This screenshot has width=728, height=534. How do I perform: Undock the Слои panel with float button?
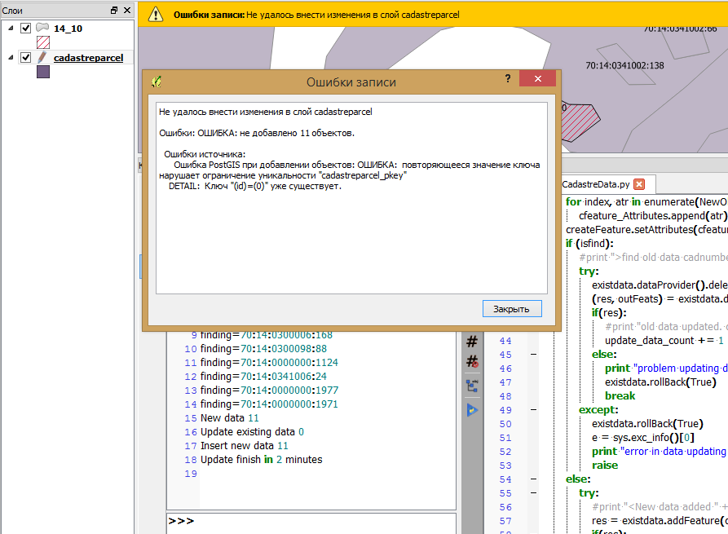coord(114,10)
